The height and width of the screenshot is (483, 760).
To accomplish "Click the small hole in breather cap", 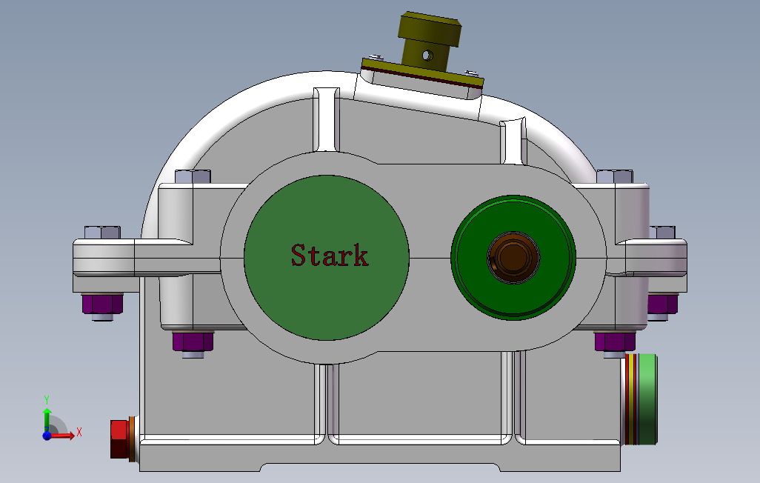I will [427, 56].
